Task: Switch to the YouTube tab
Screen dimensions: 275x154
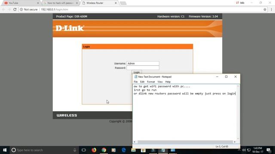Action: point(21,3)
